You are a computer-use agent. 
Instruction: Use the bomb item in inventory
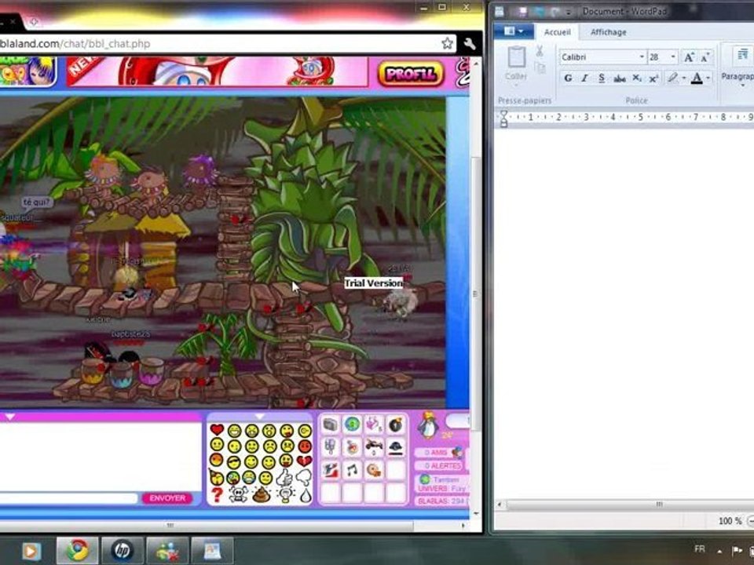(395, 425)
